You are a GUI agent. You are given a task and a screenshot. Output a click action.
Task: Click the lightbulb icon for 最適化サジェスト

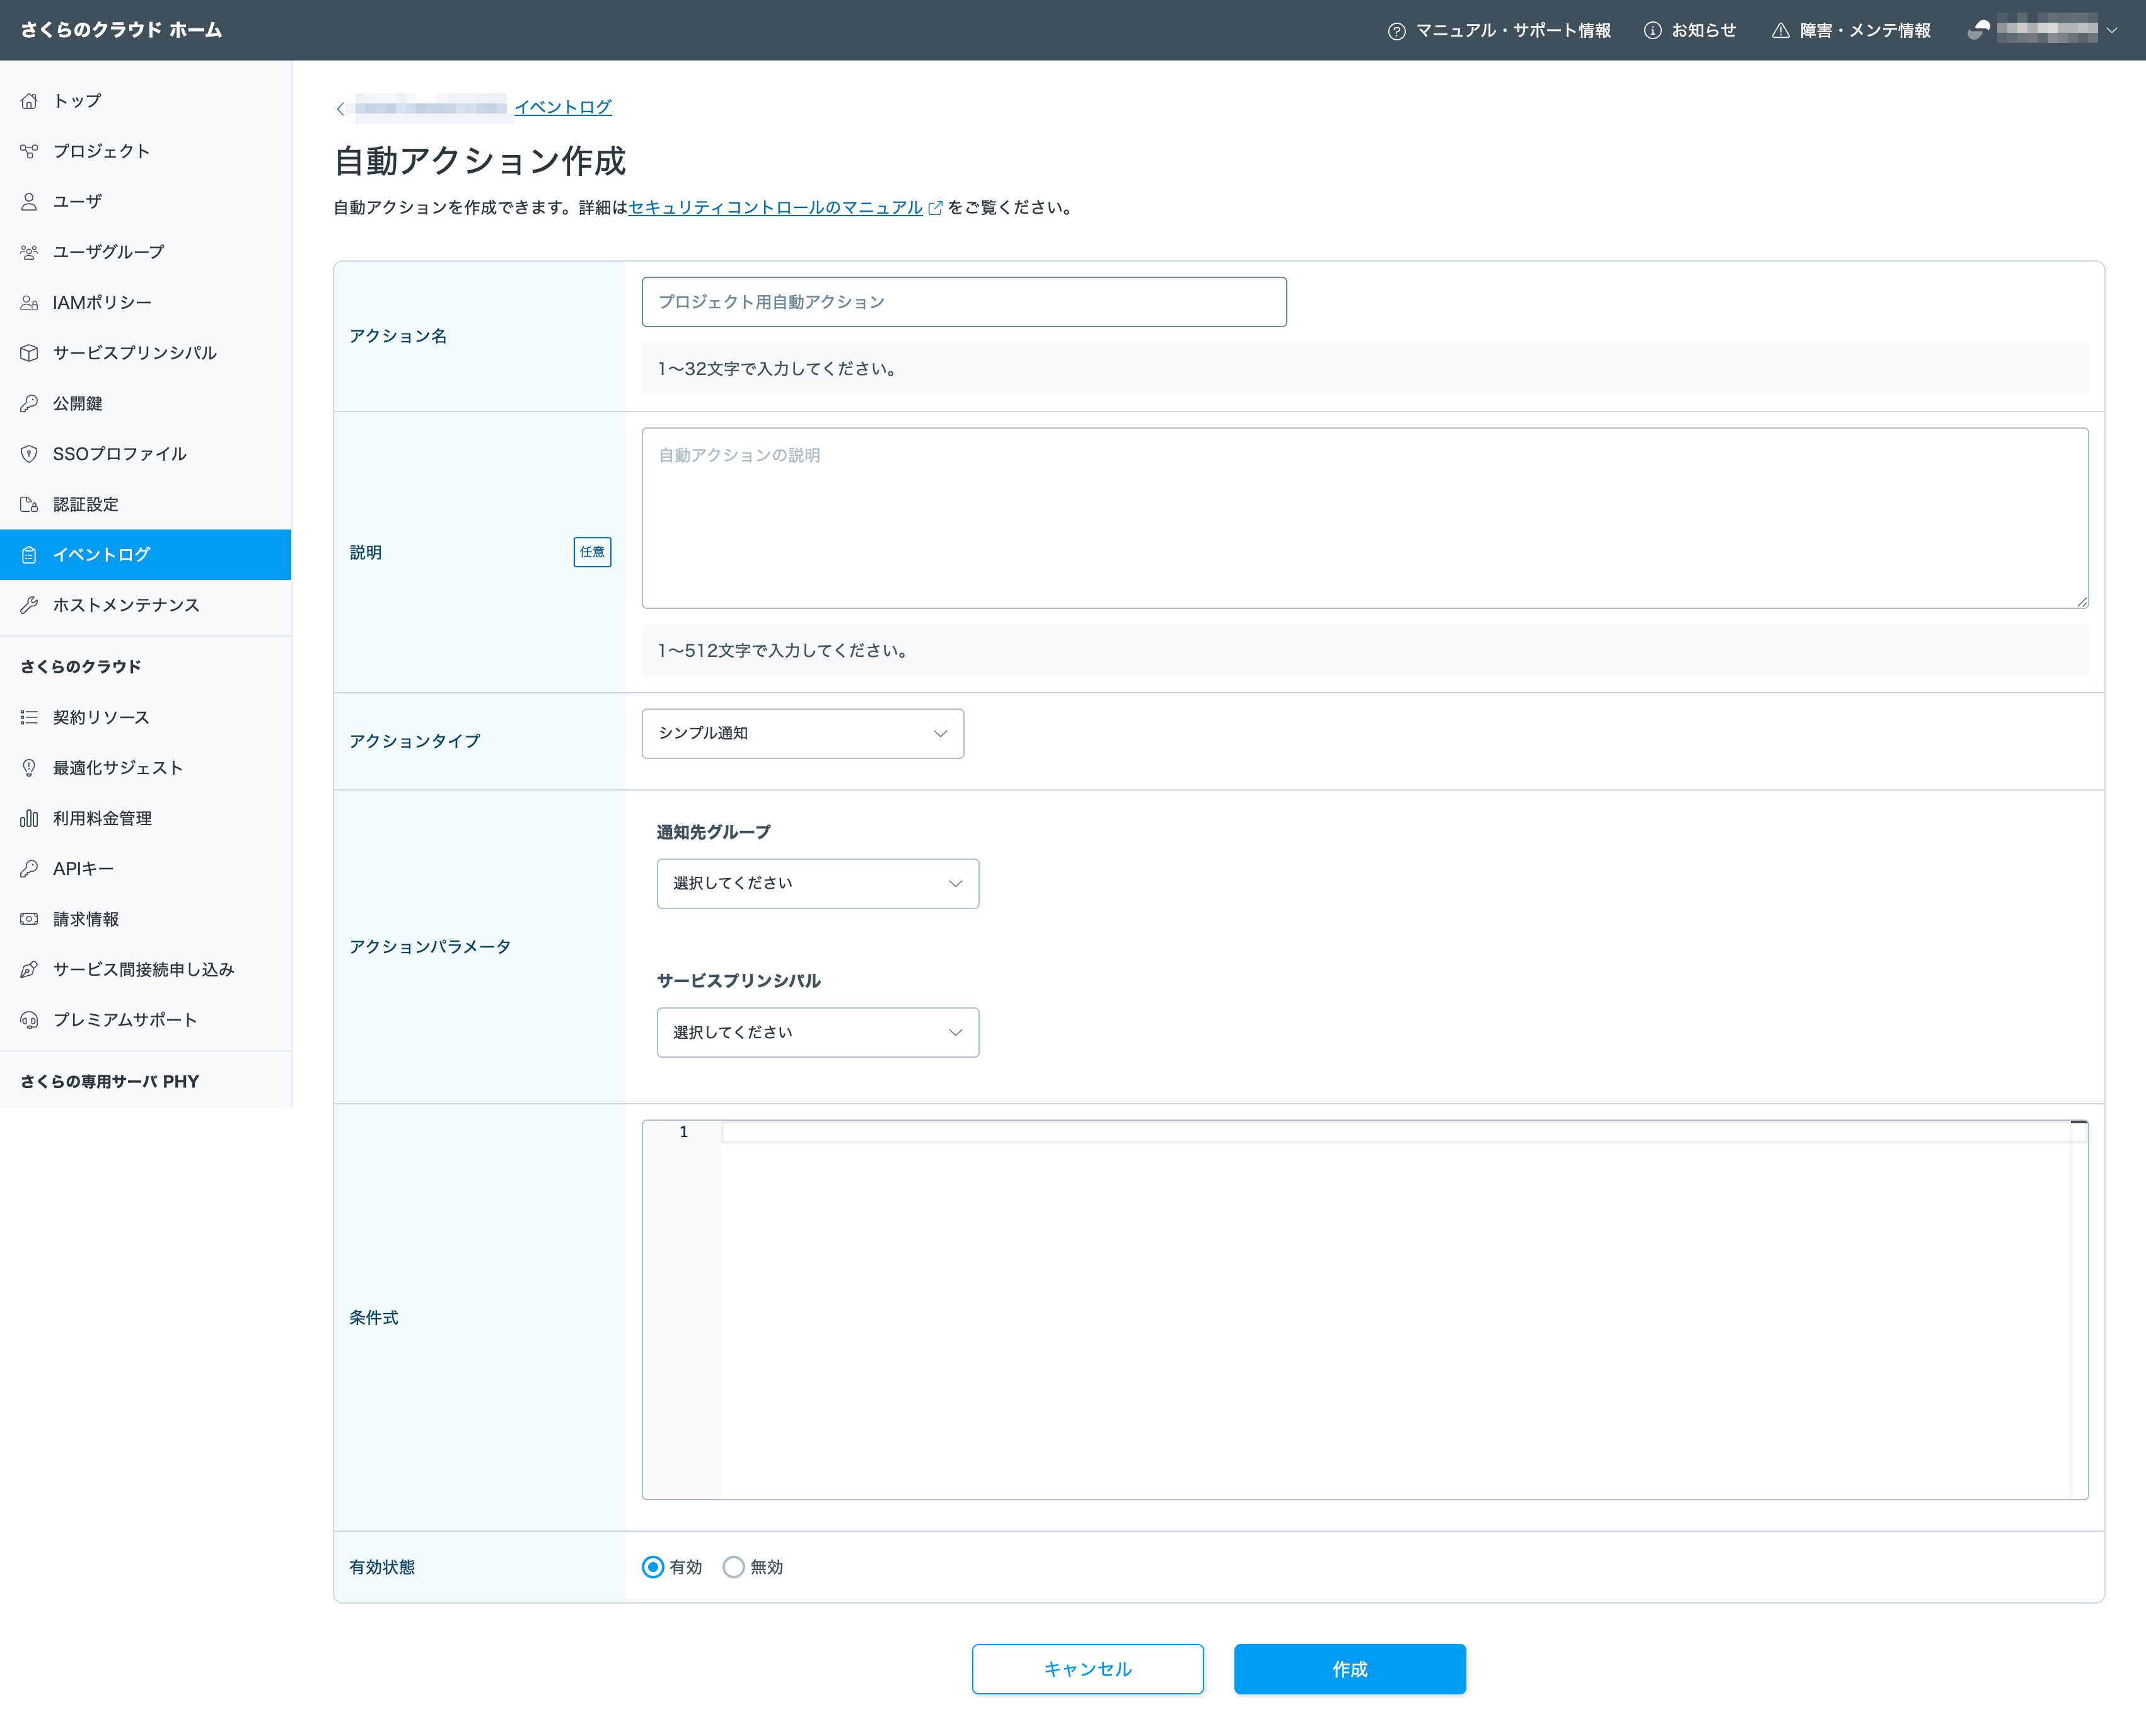tap(29, 768)
